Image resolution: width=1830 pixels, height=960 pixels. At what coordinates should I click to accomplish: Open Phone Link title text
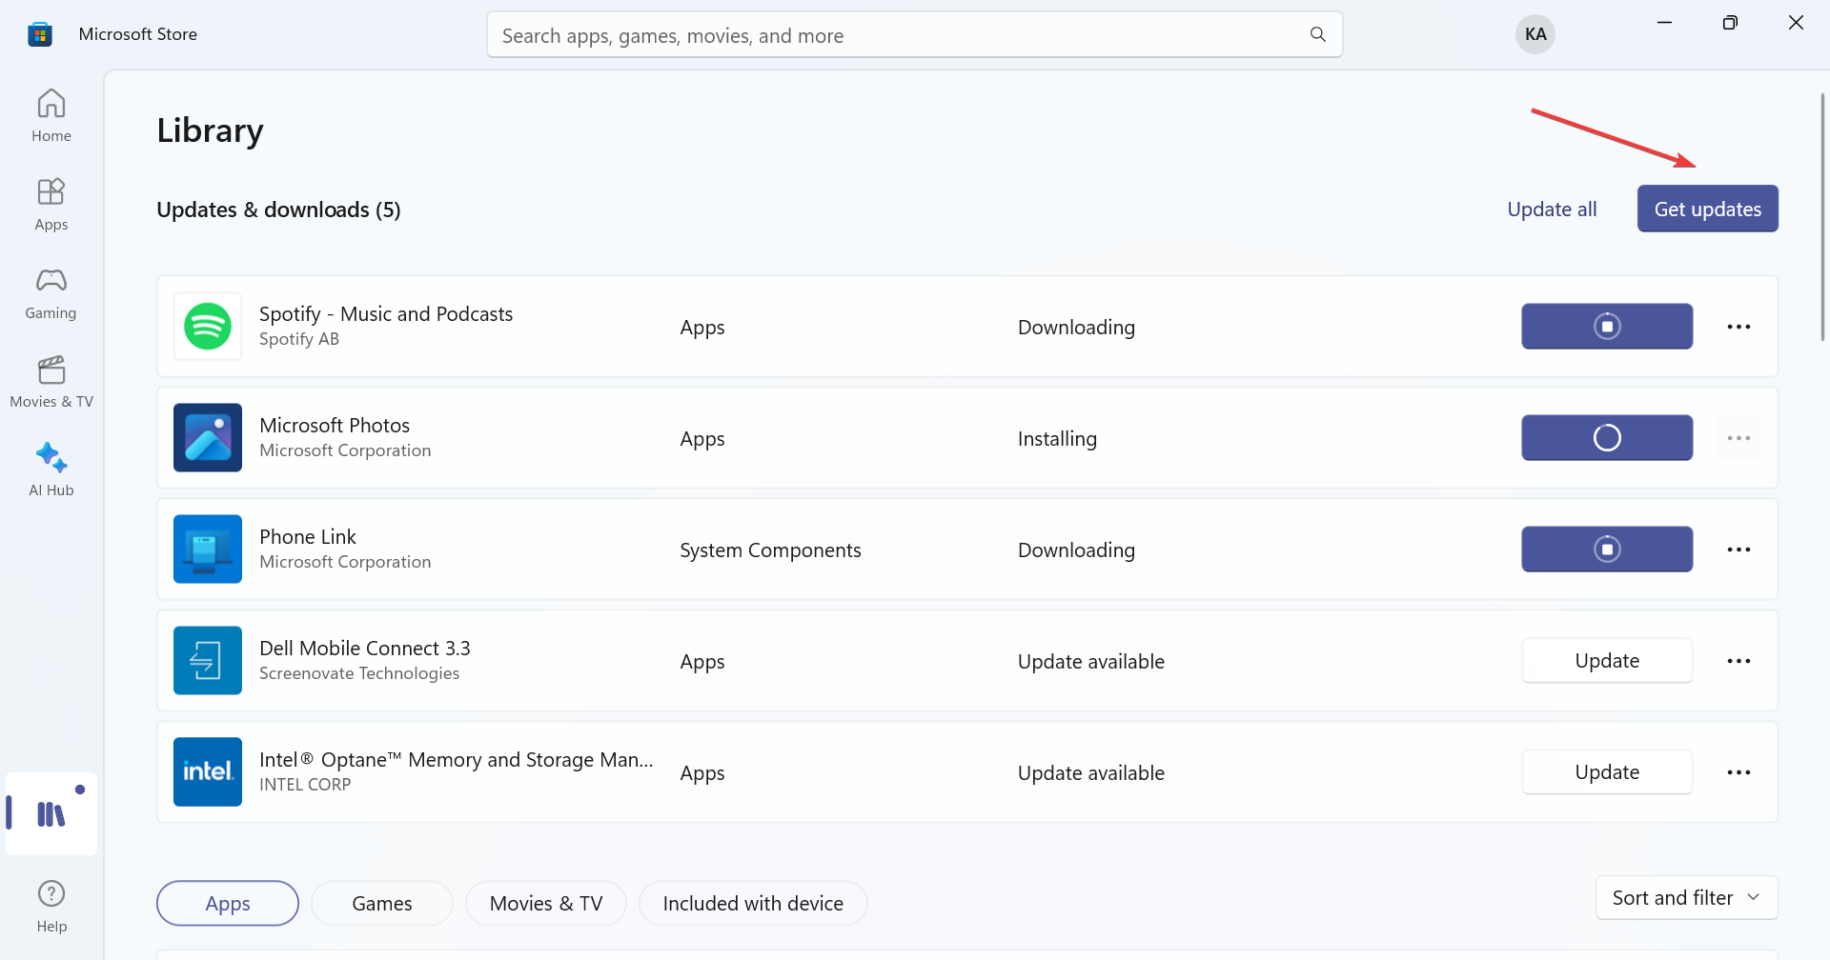[x=308, y=537]
